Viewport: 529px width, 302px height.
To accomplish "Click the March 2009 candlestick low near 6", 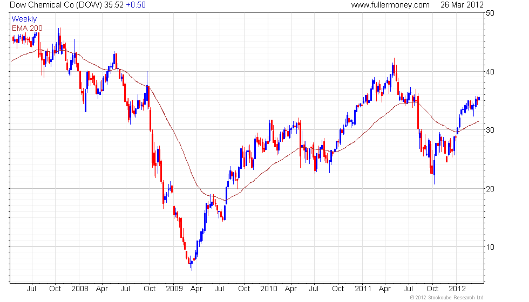I will pos(192,264).
